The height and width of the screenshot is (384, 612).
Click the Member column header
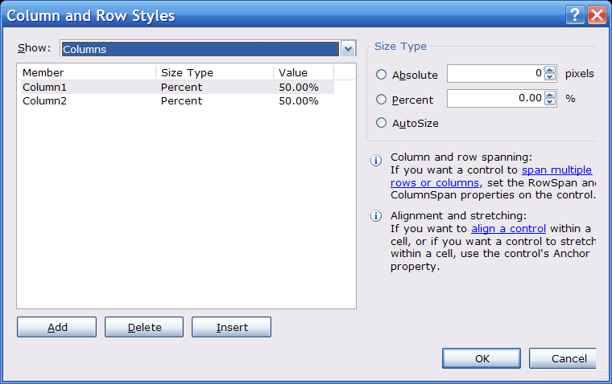tap(86, 72)
